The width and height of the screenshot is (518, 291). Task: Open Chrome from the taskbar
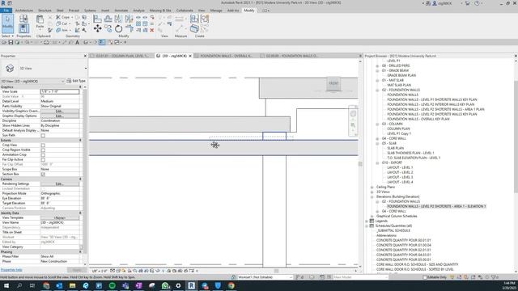coord(231,285)
